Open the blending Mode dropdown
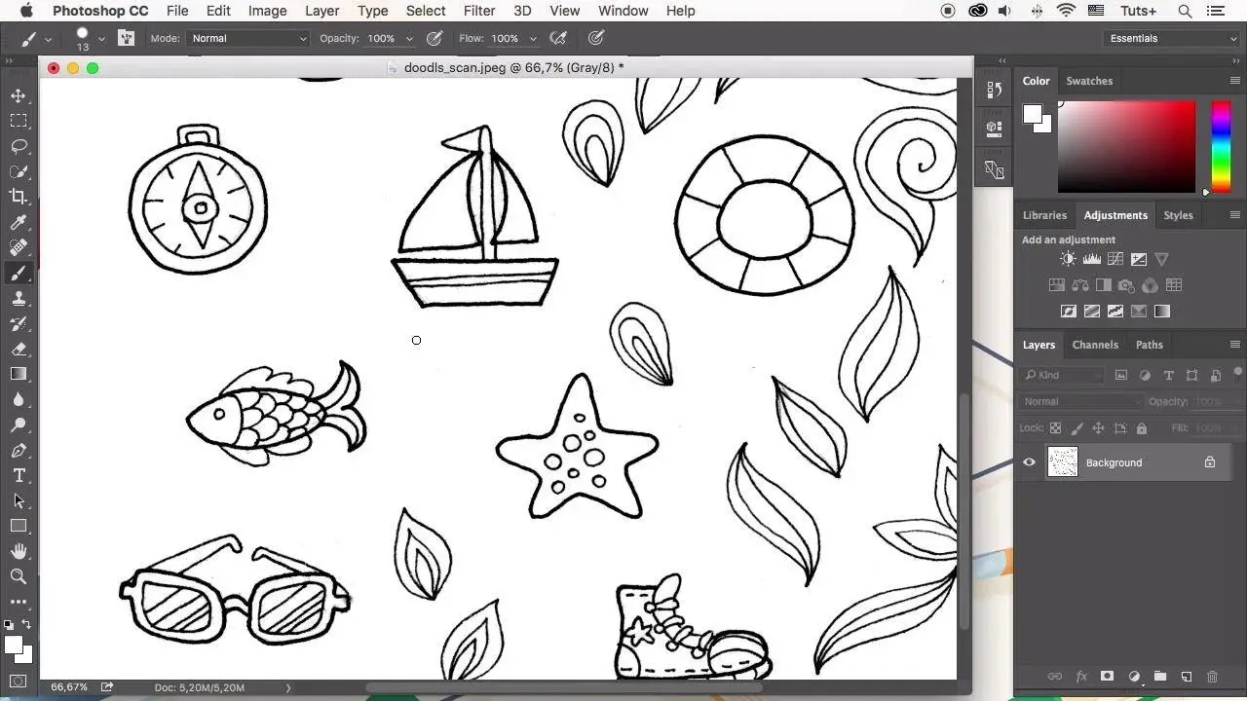 248,38
